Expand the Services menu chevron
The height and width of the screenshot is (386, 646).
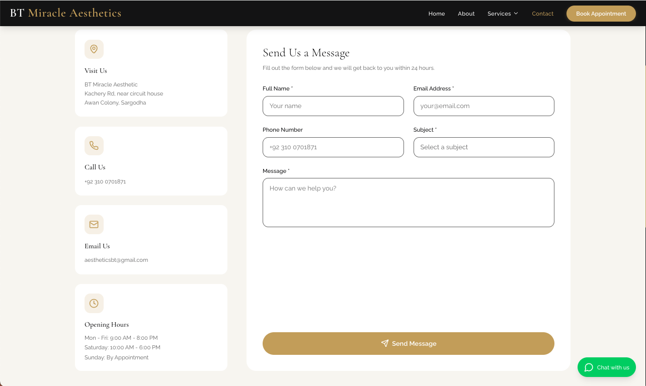516,14
